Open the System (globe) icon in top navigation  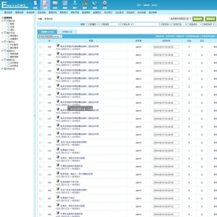click(35, 5)
